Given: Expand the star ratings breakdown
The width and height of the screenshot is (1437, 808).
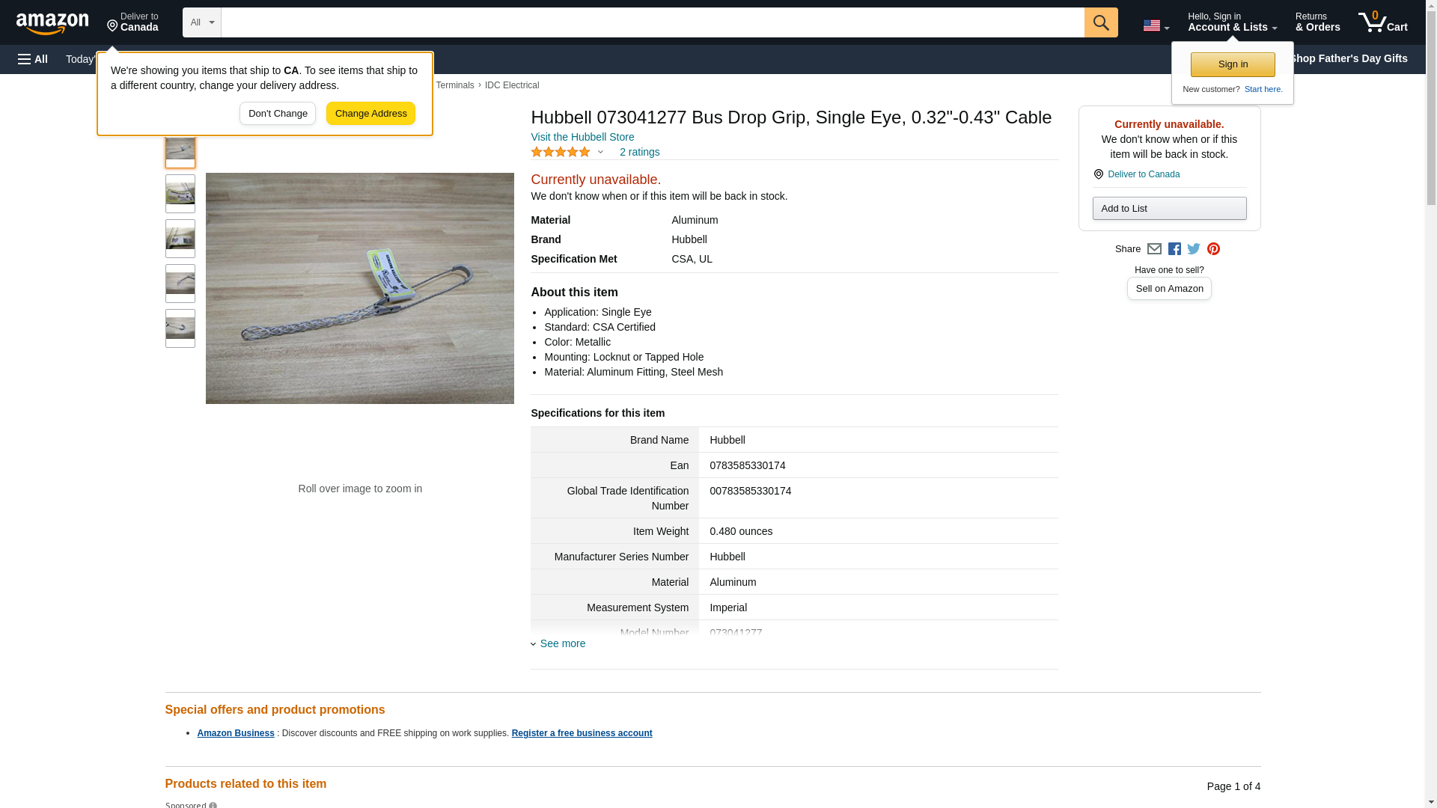Looking at the screenshot, I should coord(600,153).
